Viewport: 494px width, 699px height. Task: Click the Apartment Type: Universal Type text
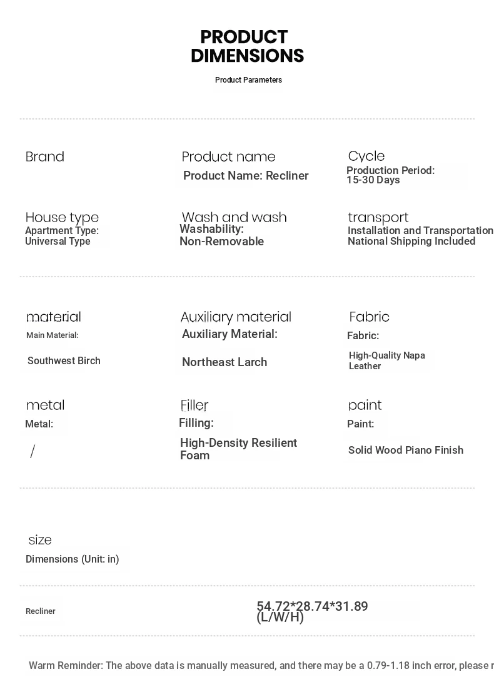(61, 236)
